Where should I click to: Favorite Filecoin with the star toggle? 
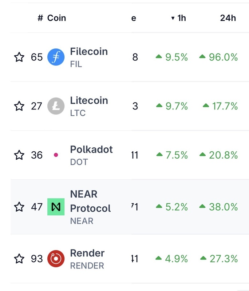point(19,57)
